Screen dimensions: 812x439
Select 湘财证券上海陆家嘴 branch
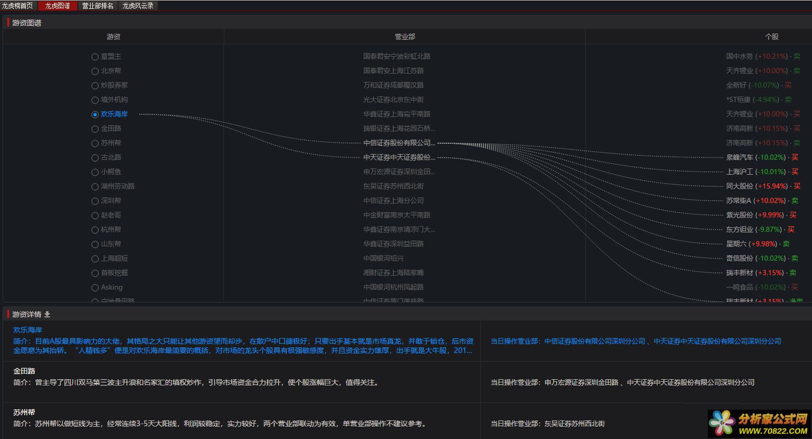[x=393, y=273]
